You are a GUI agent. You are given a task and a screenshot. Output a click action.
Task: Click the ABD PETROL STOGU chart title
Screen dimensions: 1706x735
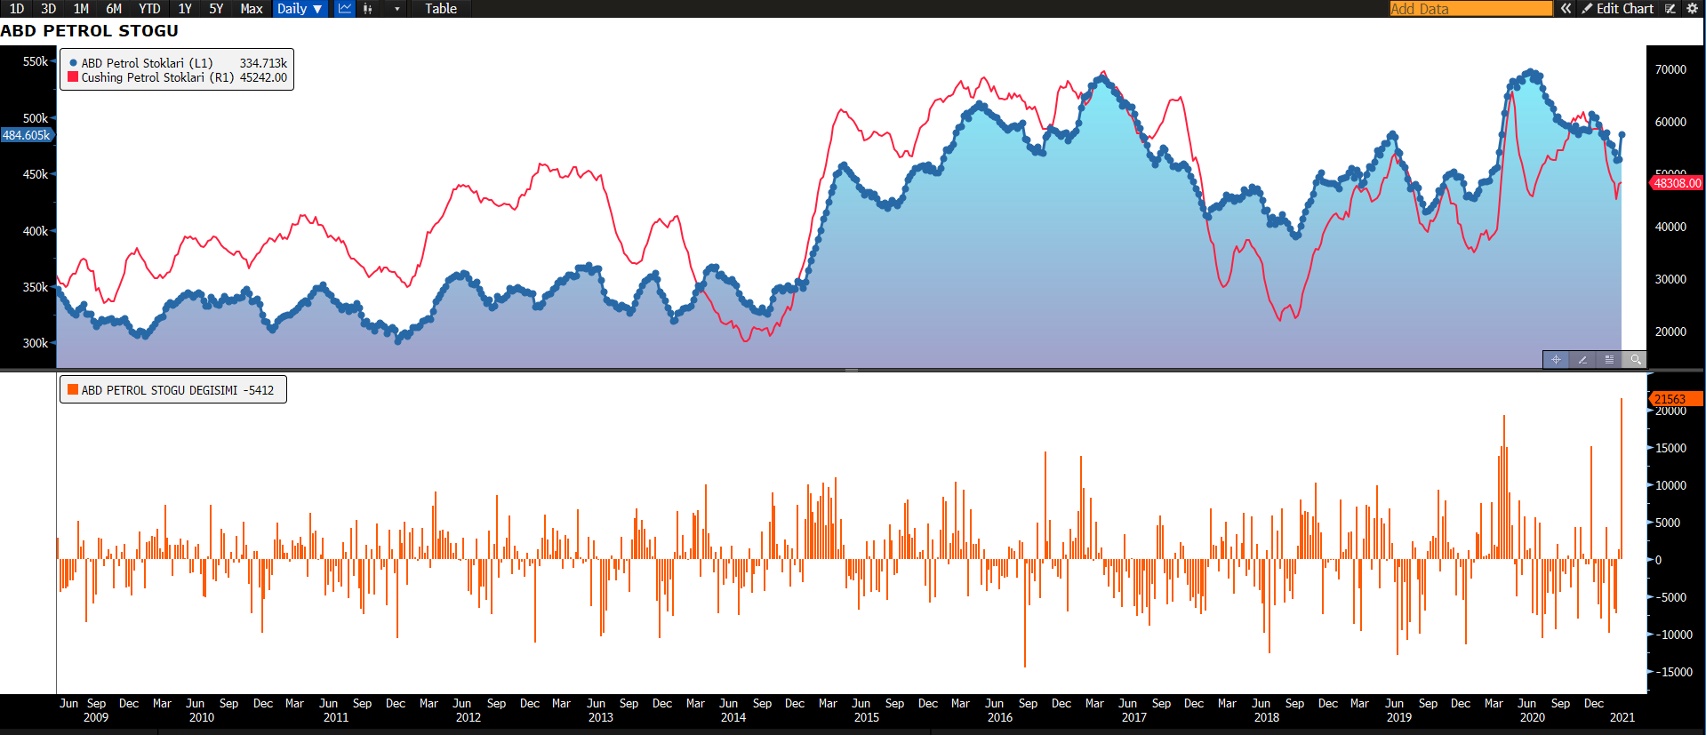coord(89,31)
